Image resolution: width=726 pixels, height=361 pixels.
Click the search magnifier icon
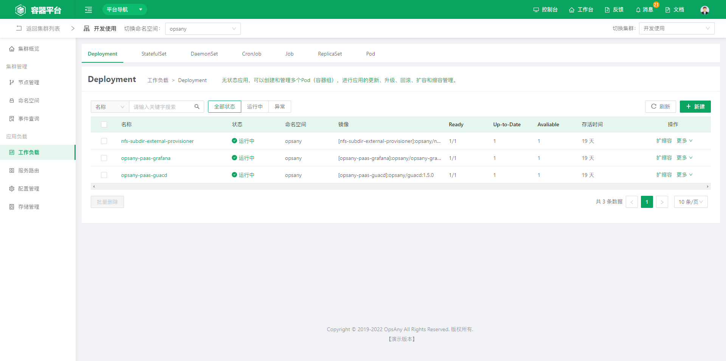[x=197, y=107]
